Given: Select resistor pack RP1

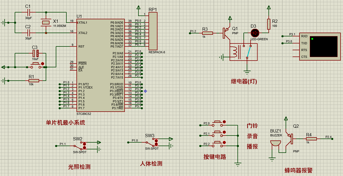Looking at the screenshot, I should (153, 31).
